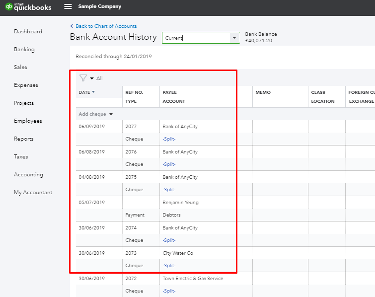Image resolution: width=375 pixels, height=297 pixels.
Task: Open the Sales section
Action: tap(20, 67)
